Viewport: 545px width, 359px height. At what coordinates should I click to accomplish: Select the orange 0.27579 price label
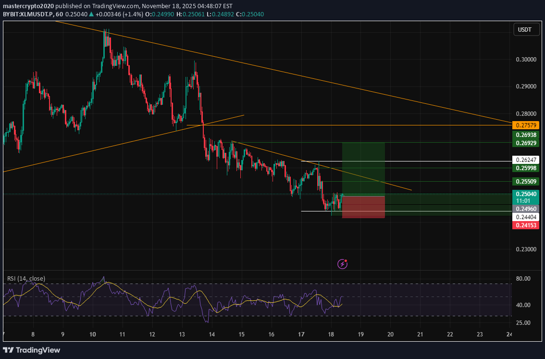(526, 125)
